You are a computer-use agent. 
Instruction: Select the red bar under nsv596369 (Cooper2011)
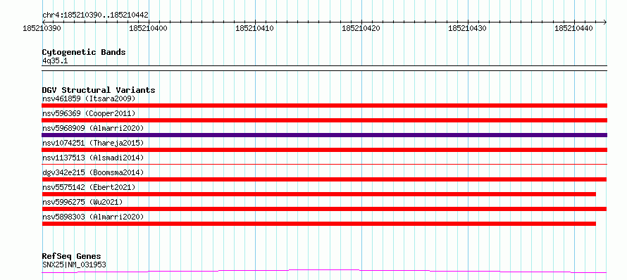[324, 120]
